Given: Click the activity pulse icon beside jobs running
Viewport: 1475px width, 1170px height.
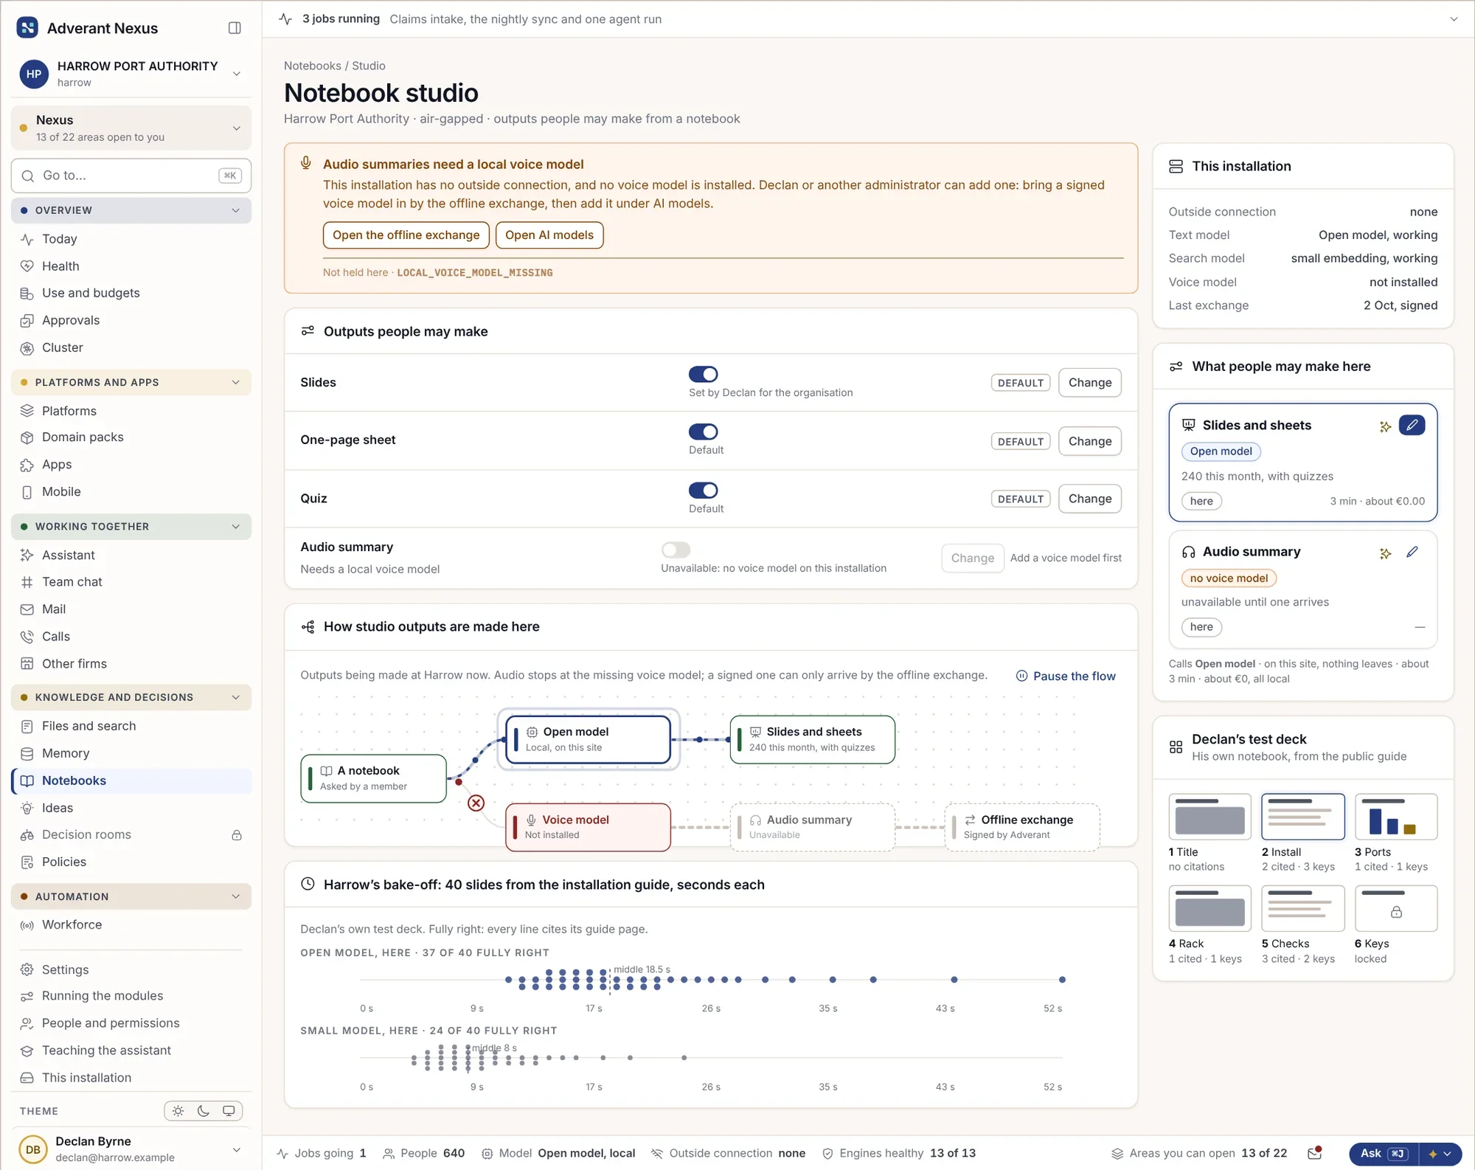Looking at the screenshot, I should 286,19.
